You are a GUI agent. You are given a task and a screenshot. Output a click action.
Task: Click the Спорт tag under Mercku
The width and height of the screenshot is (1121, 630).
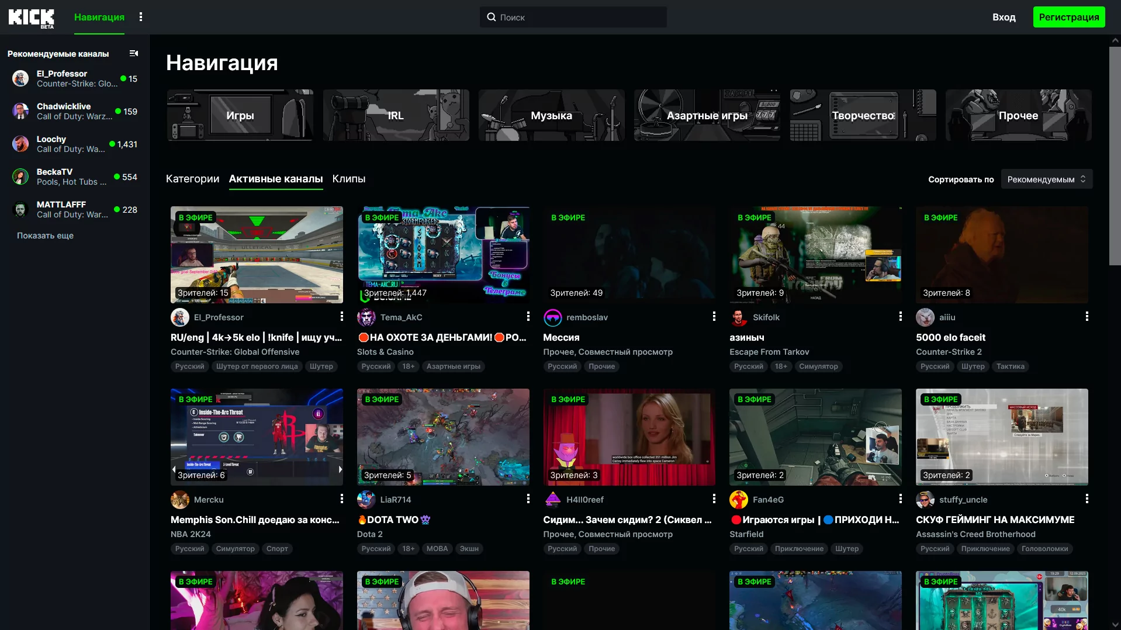click(277, 549)
